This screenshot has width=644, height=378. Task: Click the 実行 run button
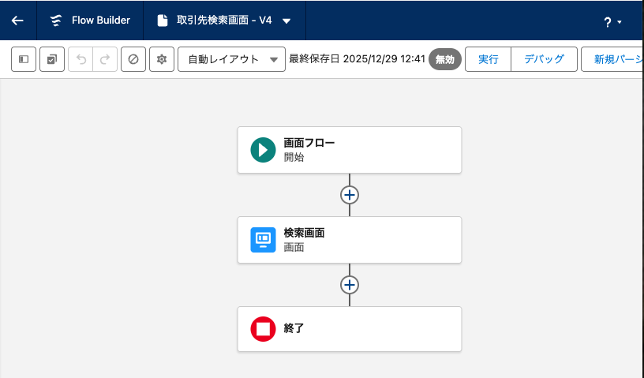[488, 59]
